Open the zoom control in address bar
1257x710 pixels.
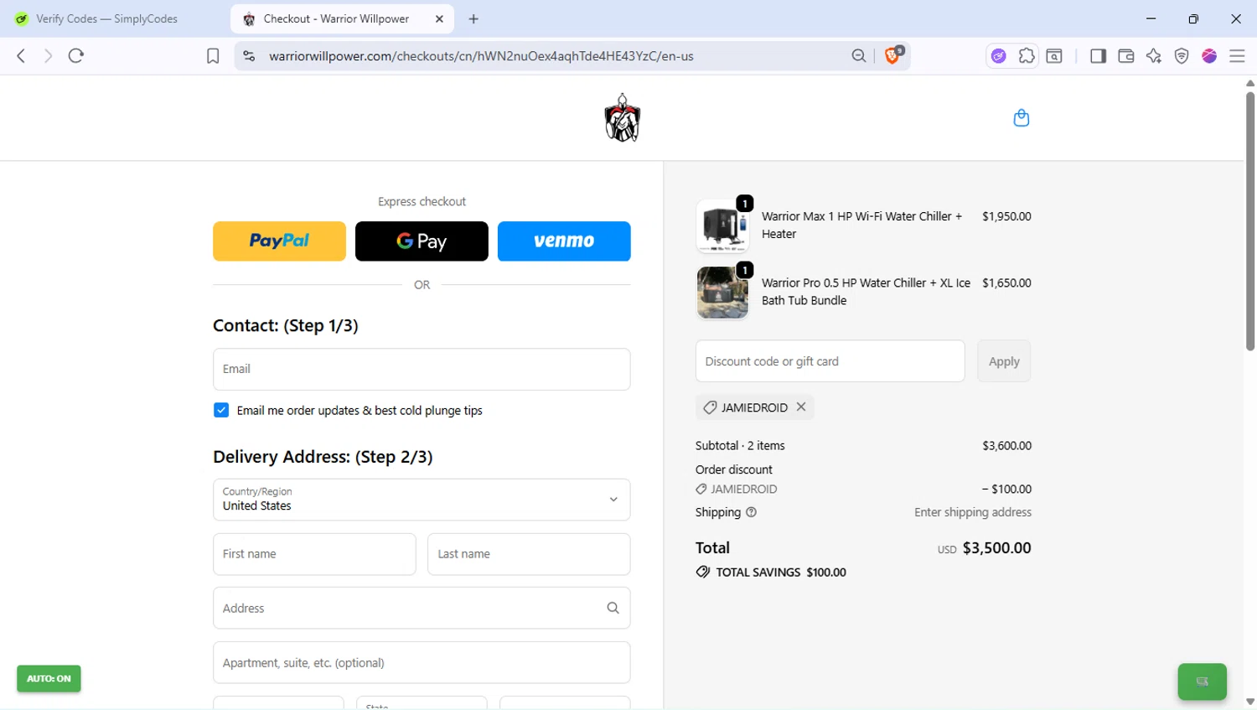(x=859, y=56)
